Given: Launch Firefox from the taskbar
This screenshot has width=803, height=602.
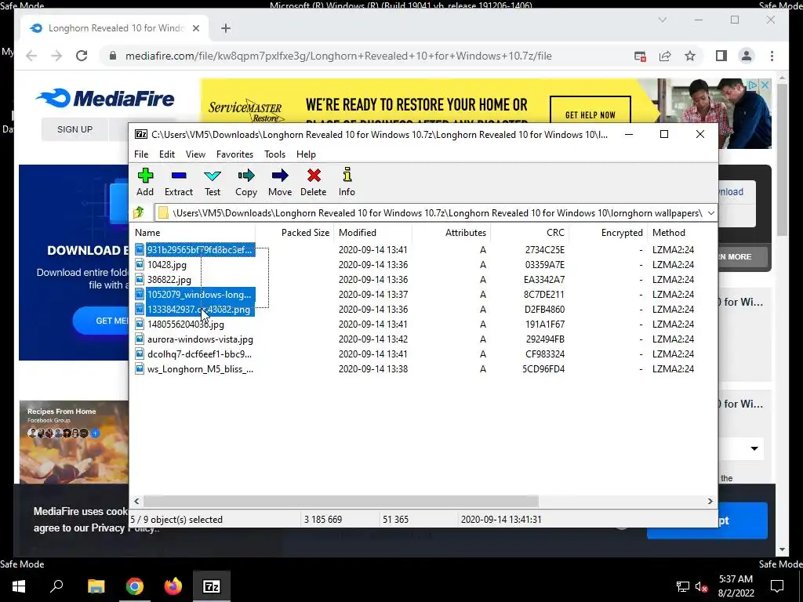Looking at the screenshot, I should [173, 586].
